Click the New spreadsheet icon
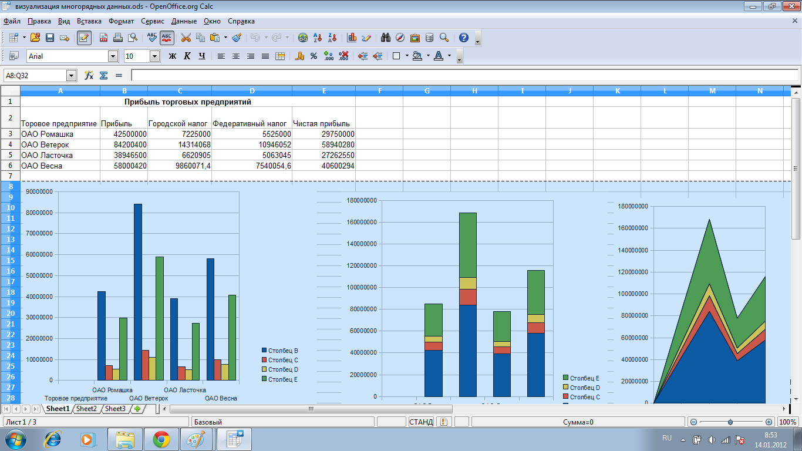802x451 pixels. click(14, 38)
